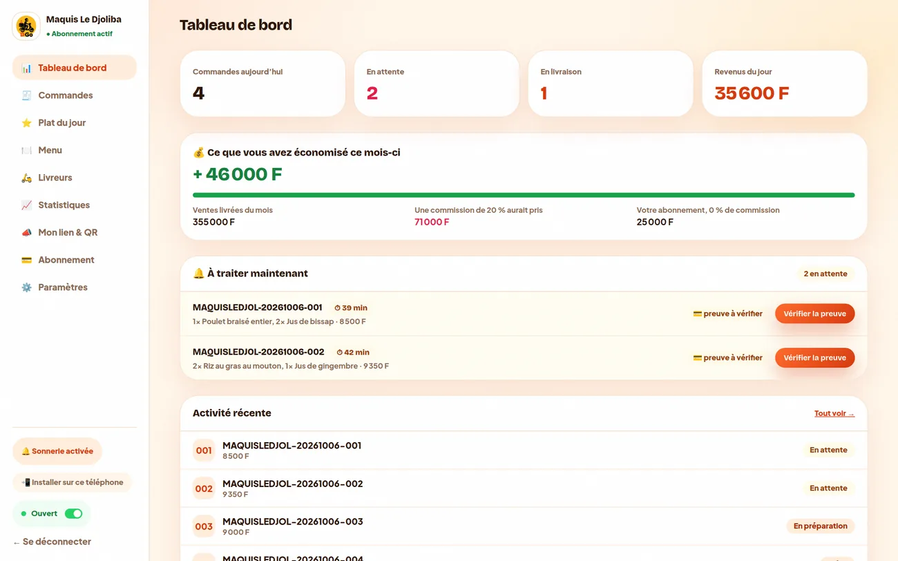Image resolution: width=898 pixels, height=561 pixels.
Task: Select the star icon for Plat du jour
Action: click(x=26, y=123)
